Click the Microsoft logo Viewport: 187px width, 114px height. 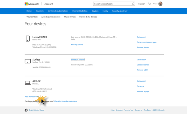pyautogui.click(x=31, y=4)
